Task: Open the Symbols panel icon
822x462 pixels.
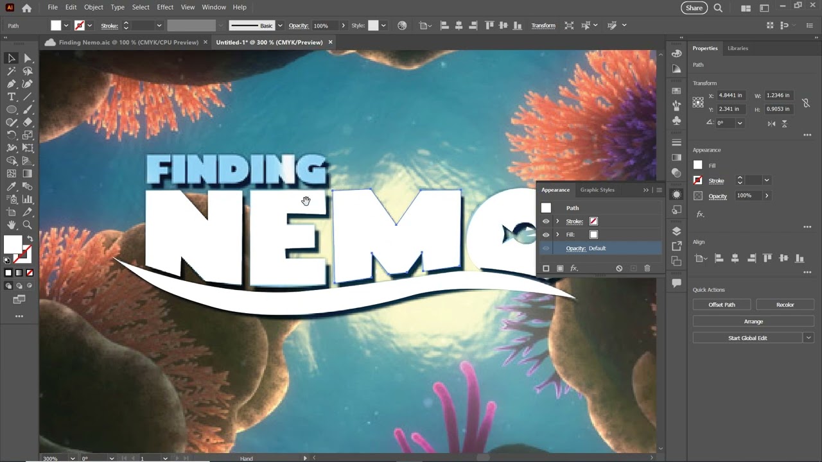Action: [x=676, y=120]
